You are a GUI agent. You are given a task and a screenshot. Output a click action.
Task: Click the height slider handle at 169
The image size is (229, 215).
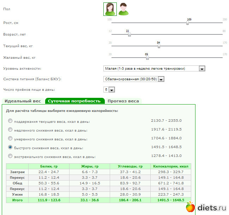(188, 23)
